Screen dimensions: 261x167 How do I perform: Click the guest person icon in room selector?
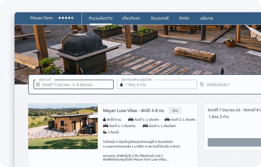(122, 85)
